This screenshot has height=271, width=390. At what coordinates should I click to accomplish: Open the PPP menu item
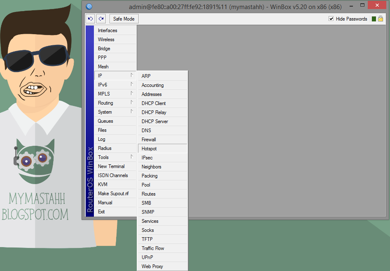click(115, 58)
